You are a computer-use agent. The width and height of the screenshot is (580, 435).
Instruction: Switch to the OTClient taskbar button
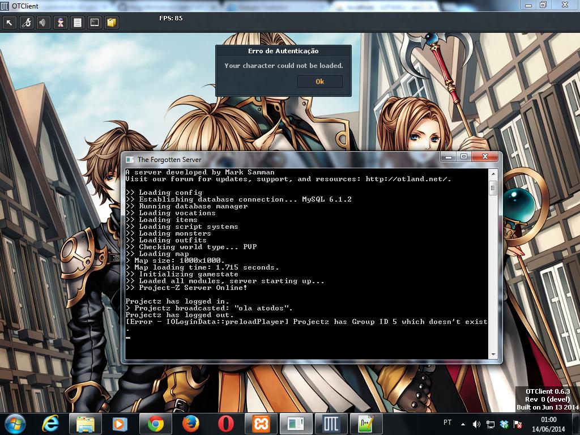331,424
